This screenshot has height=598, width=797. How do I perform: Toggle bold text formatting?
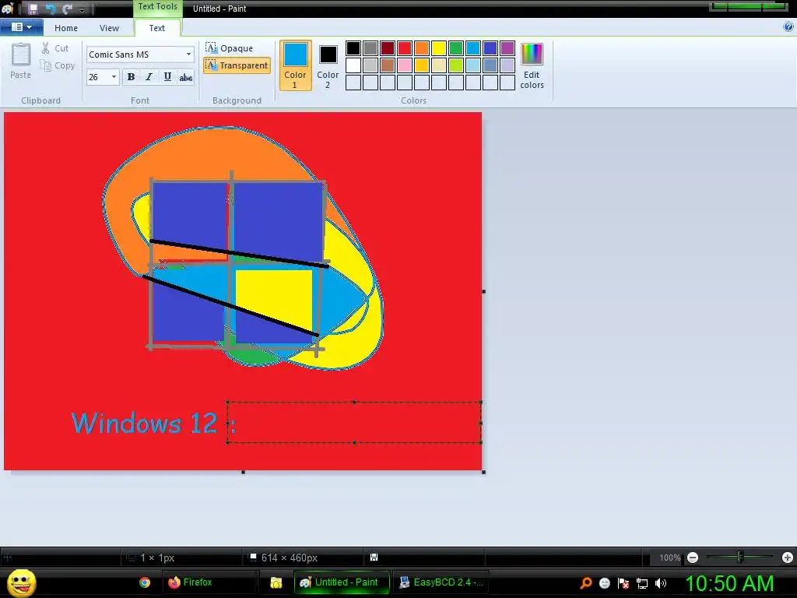tap(131, 77)
